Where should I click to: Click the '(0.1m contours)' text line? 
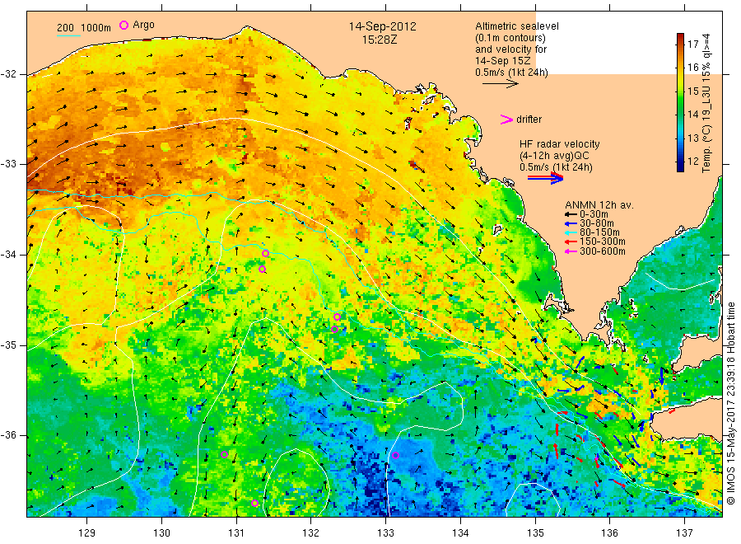tap(510, 38)
